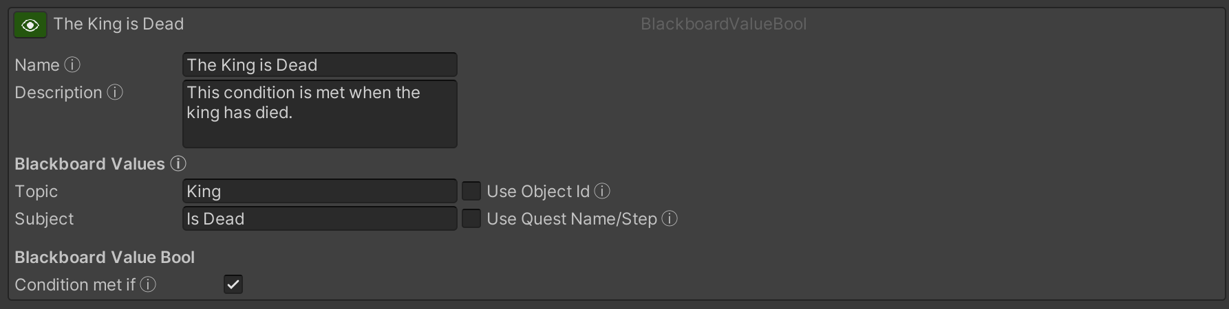Viewport: 1229px width, 309px height.
Task: Click the Use Object Id info icon
Action: tap(602, 191)
